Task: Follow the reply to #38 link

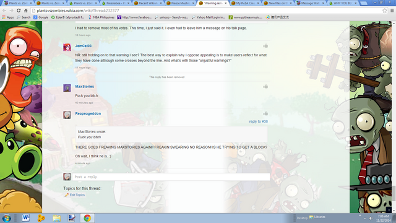Action: pos(259,121)
